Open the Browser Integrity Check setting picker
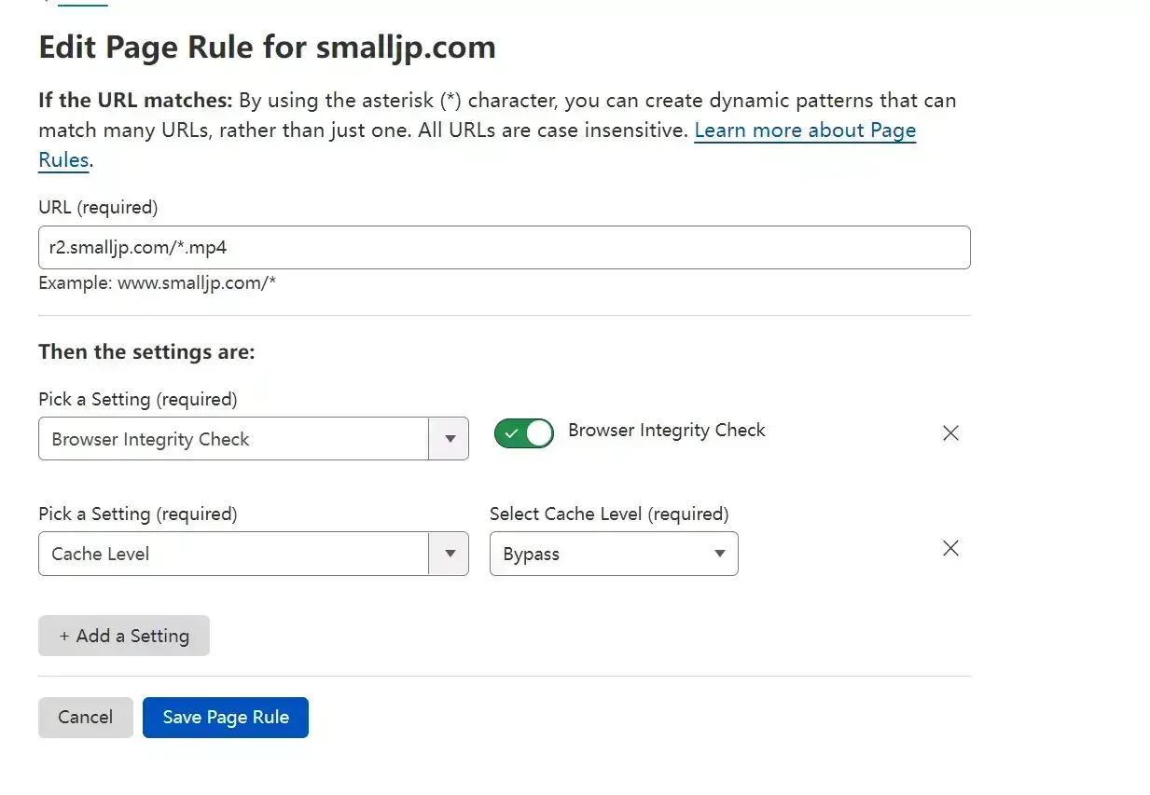Screen dimensions: 1150x795 (x=254, y=439)
